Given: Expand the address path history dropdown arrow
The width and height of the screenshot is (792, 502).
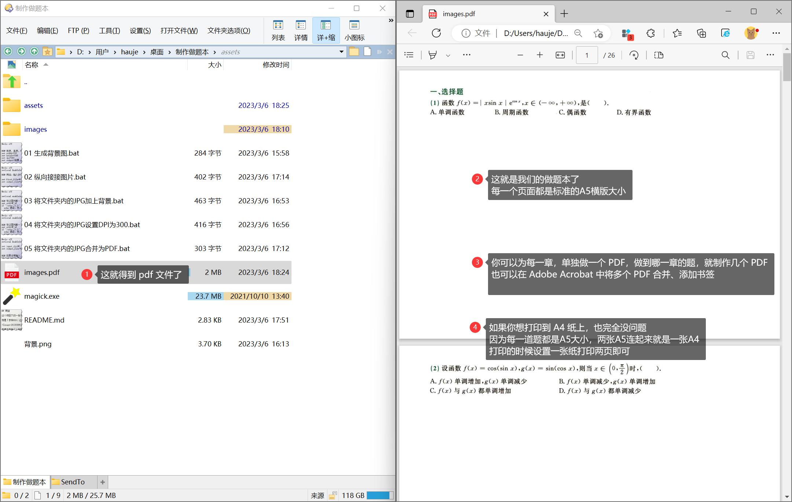Looking at the screenshot, I should (341, 52).
